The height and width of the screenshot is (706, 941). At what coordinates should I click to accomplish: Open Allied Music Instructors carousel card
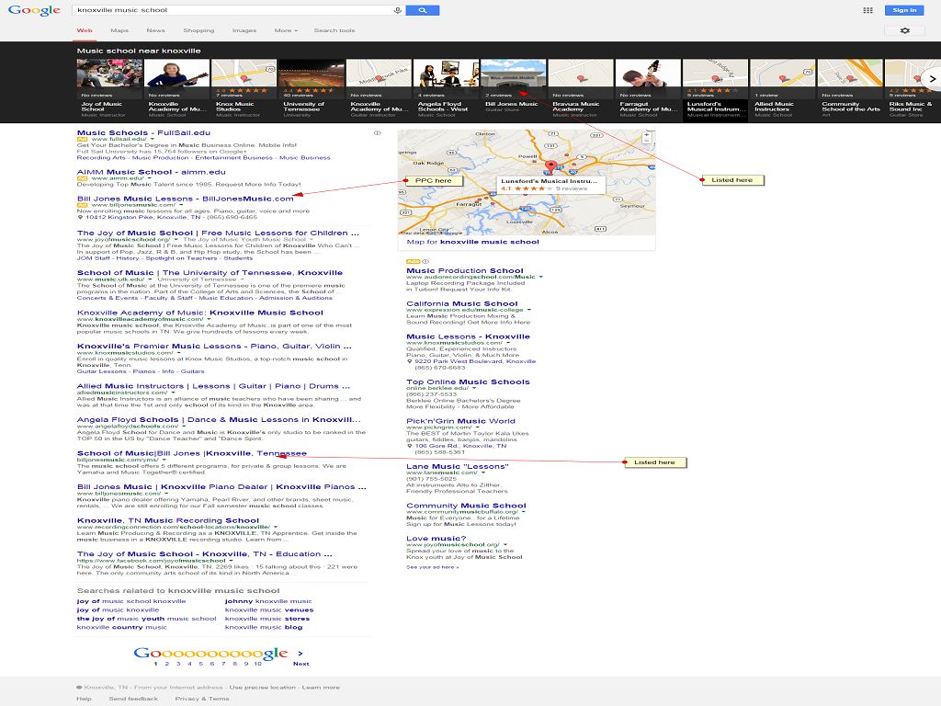[x=783, y=89]
